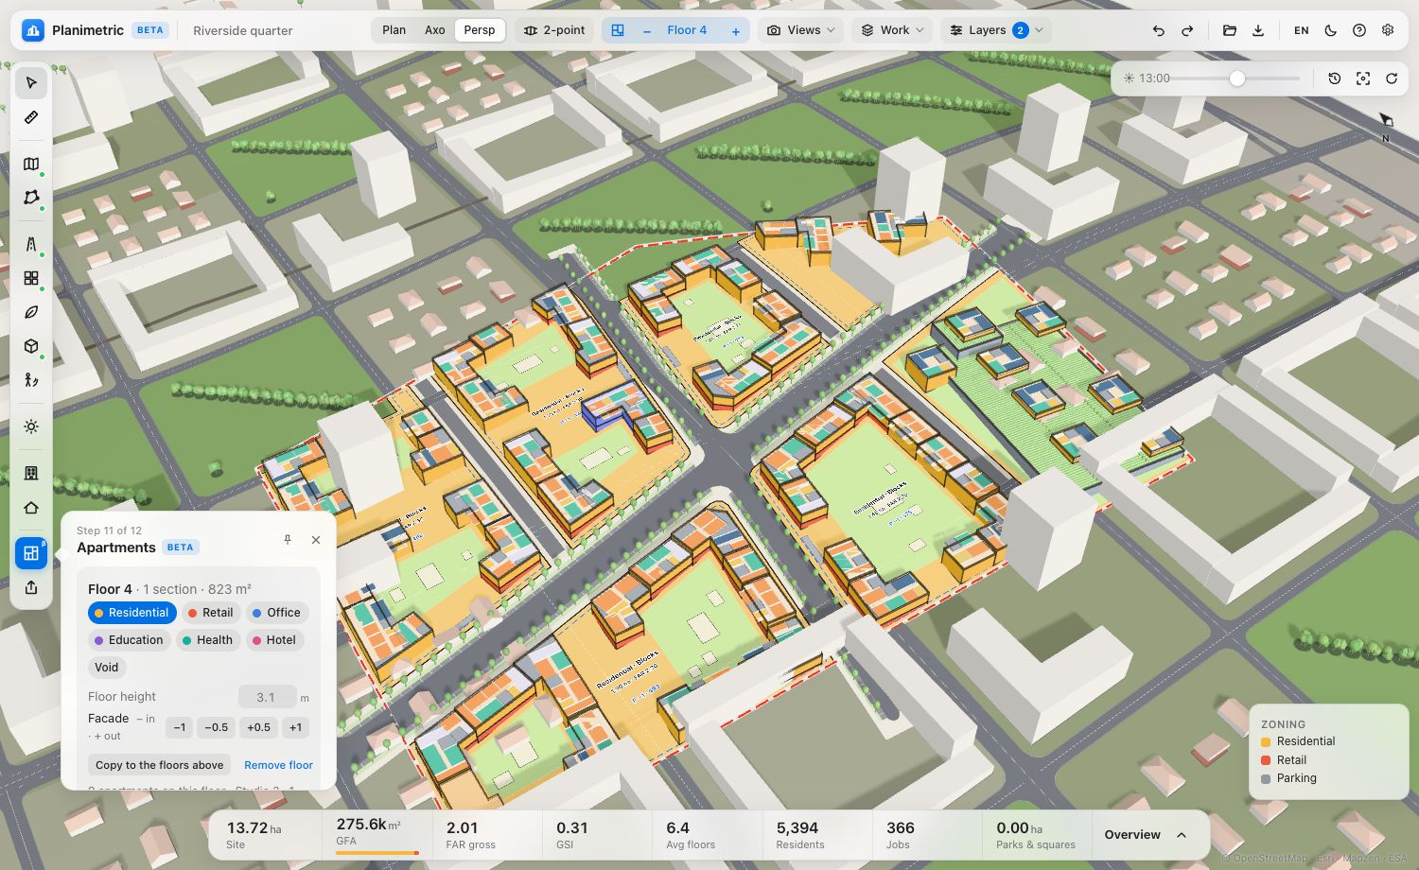Open project folder icon
This screenshot has height=870, width=1419.
[x=1230, y=30]
